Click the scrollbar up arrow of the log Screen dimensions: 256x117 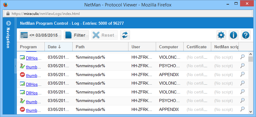coord(250,54)
